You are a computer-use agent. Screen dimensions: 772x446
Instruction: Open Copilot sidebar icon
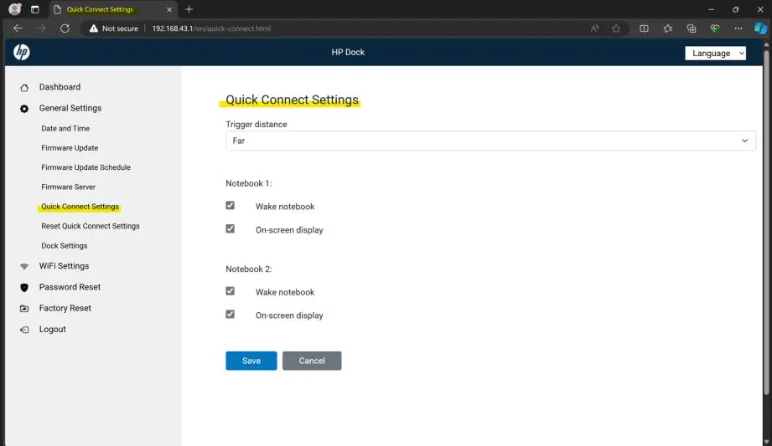[760, 28]
